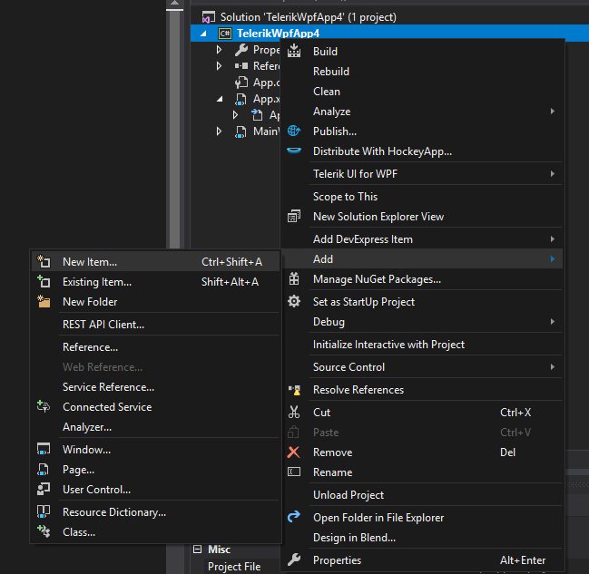Expand the MainWindow tree node

pos(219,131)
